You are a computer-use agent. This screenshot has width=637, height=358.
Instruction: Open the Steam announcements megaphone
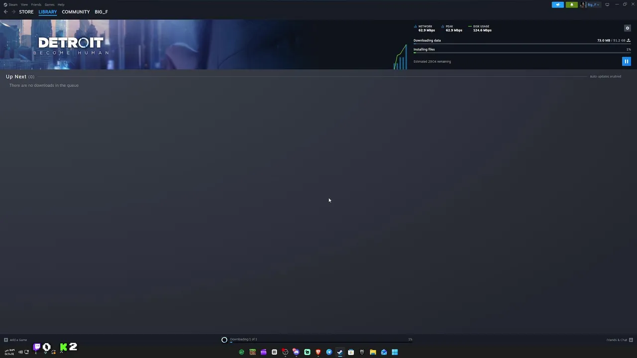(558, 4)
